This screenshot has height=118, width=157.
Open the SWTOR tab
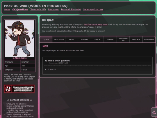click(x=97, y=39)
